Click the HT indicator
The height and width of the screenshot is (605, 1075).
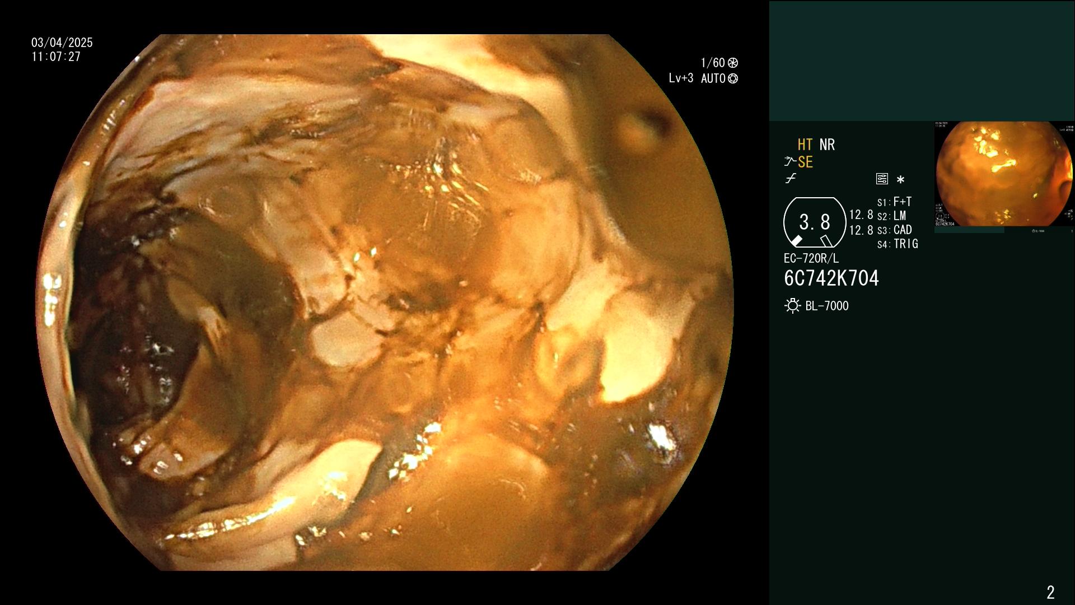(805, 145)
